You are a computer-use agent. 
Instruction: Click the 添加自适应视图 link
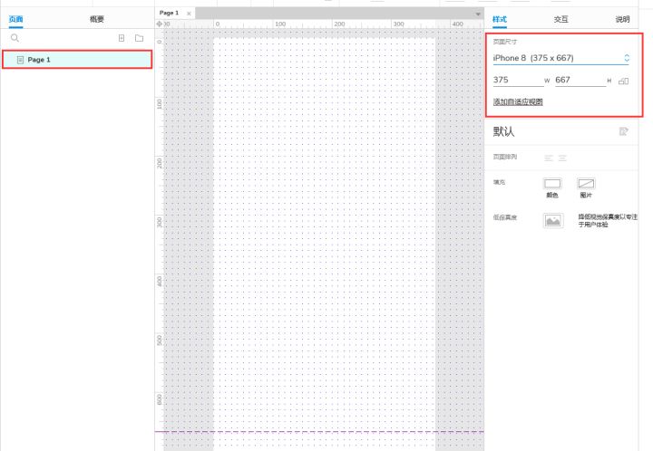coord(518,101)
